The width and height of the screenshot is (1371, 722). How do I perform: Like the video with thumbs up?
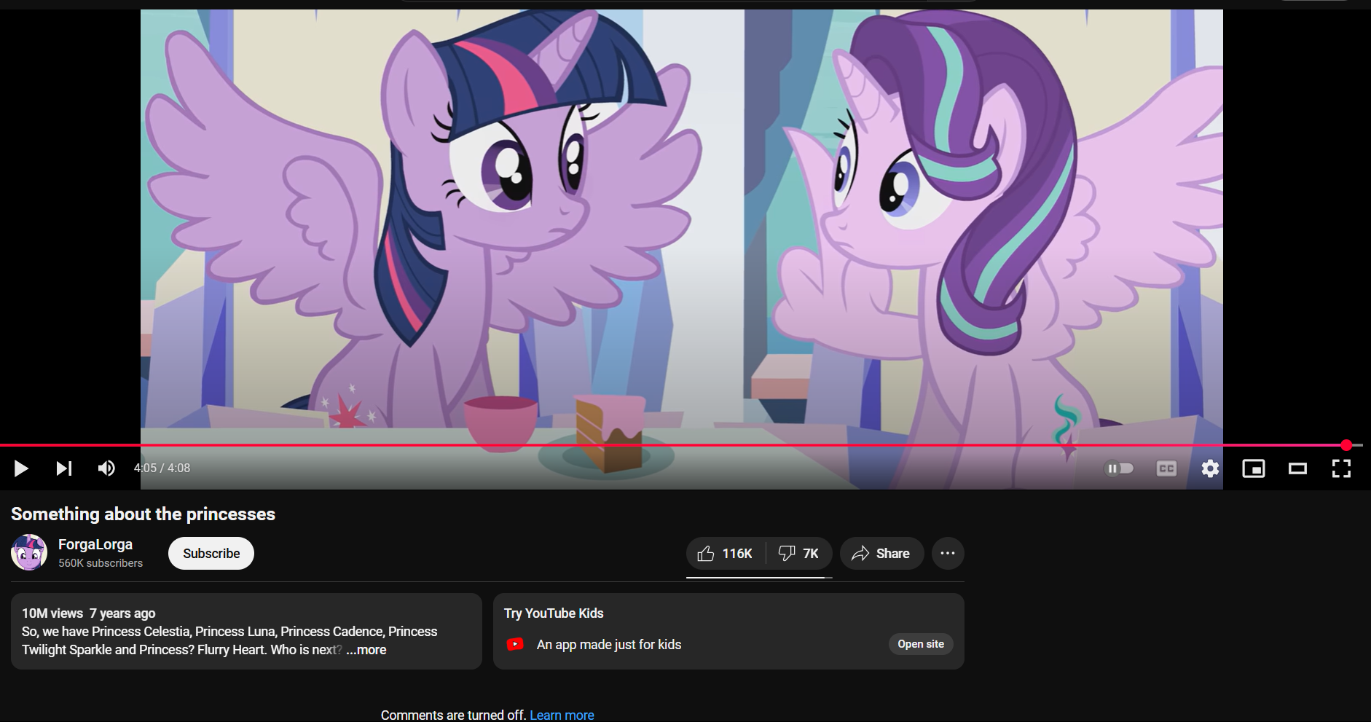coord(725,554)
